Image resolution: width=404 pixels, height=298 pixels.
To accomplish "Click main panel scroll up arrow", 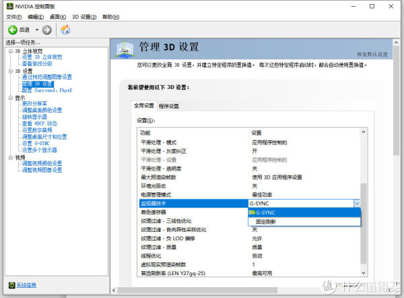I will click(397, 42).
